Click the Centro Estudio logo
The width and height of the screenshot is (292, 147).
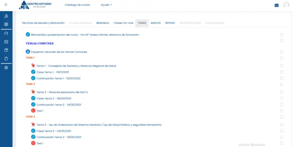tap(35, 5)
